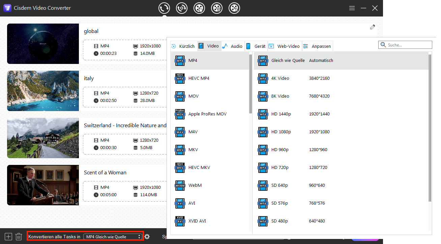Open the Gerät tab

[256, 46]
